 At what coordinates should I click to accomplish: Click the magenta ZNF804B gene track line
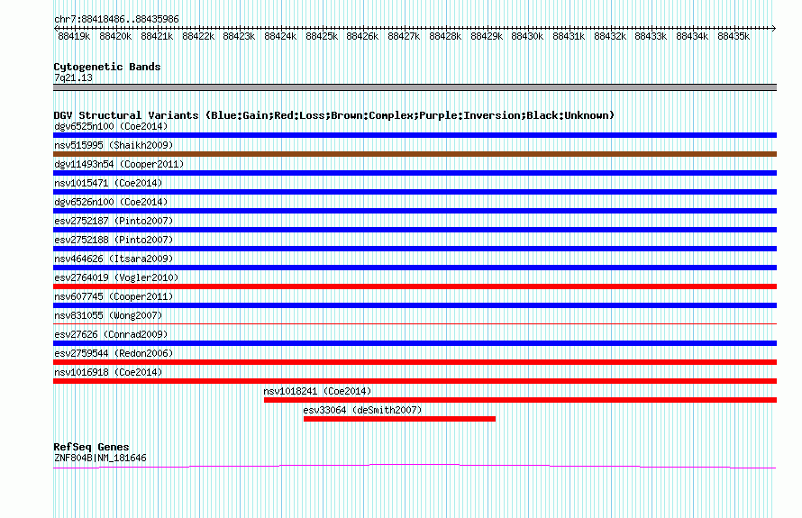pyautogui.click(x=415, y=466)
